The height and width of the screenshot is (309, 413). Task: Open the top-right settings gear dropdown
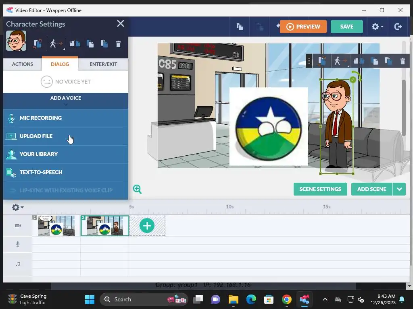(378, 27)
